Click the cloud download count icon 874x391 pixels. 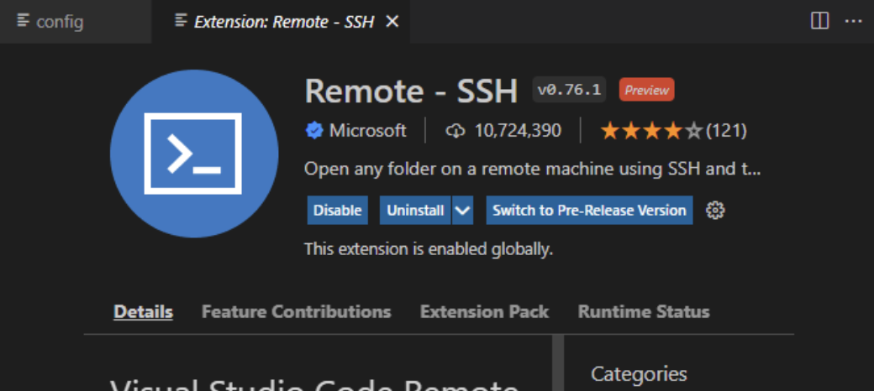tap(455, 131)
